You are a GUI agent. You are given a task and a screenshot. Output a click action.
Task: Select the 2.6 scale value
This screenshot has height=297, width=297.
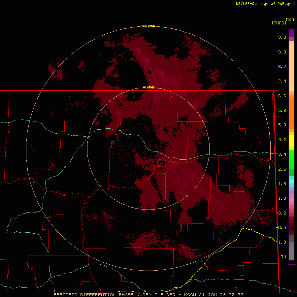(282, 169)
